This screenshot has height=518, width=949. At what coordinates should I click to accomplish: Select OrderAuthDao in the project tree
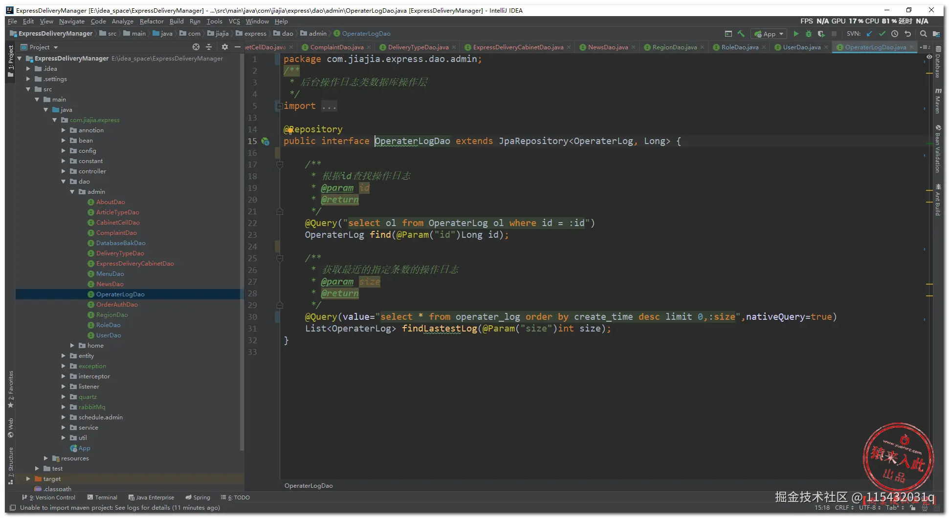(117, 305)
